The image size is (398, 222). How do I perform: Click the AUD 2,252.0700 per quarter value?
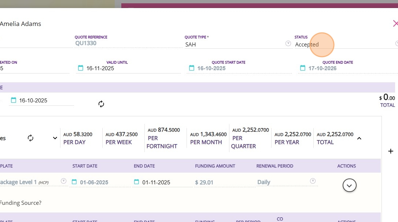click(251, 130)
